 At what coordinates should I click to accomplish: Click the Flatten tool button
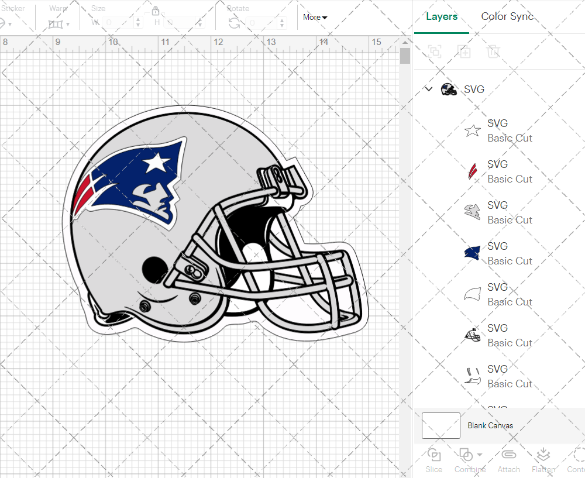pos(543,461)
